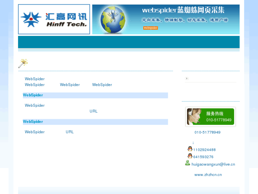Click the spider globe image in the banner

point(113,20)
